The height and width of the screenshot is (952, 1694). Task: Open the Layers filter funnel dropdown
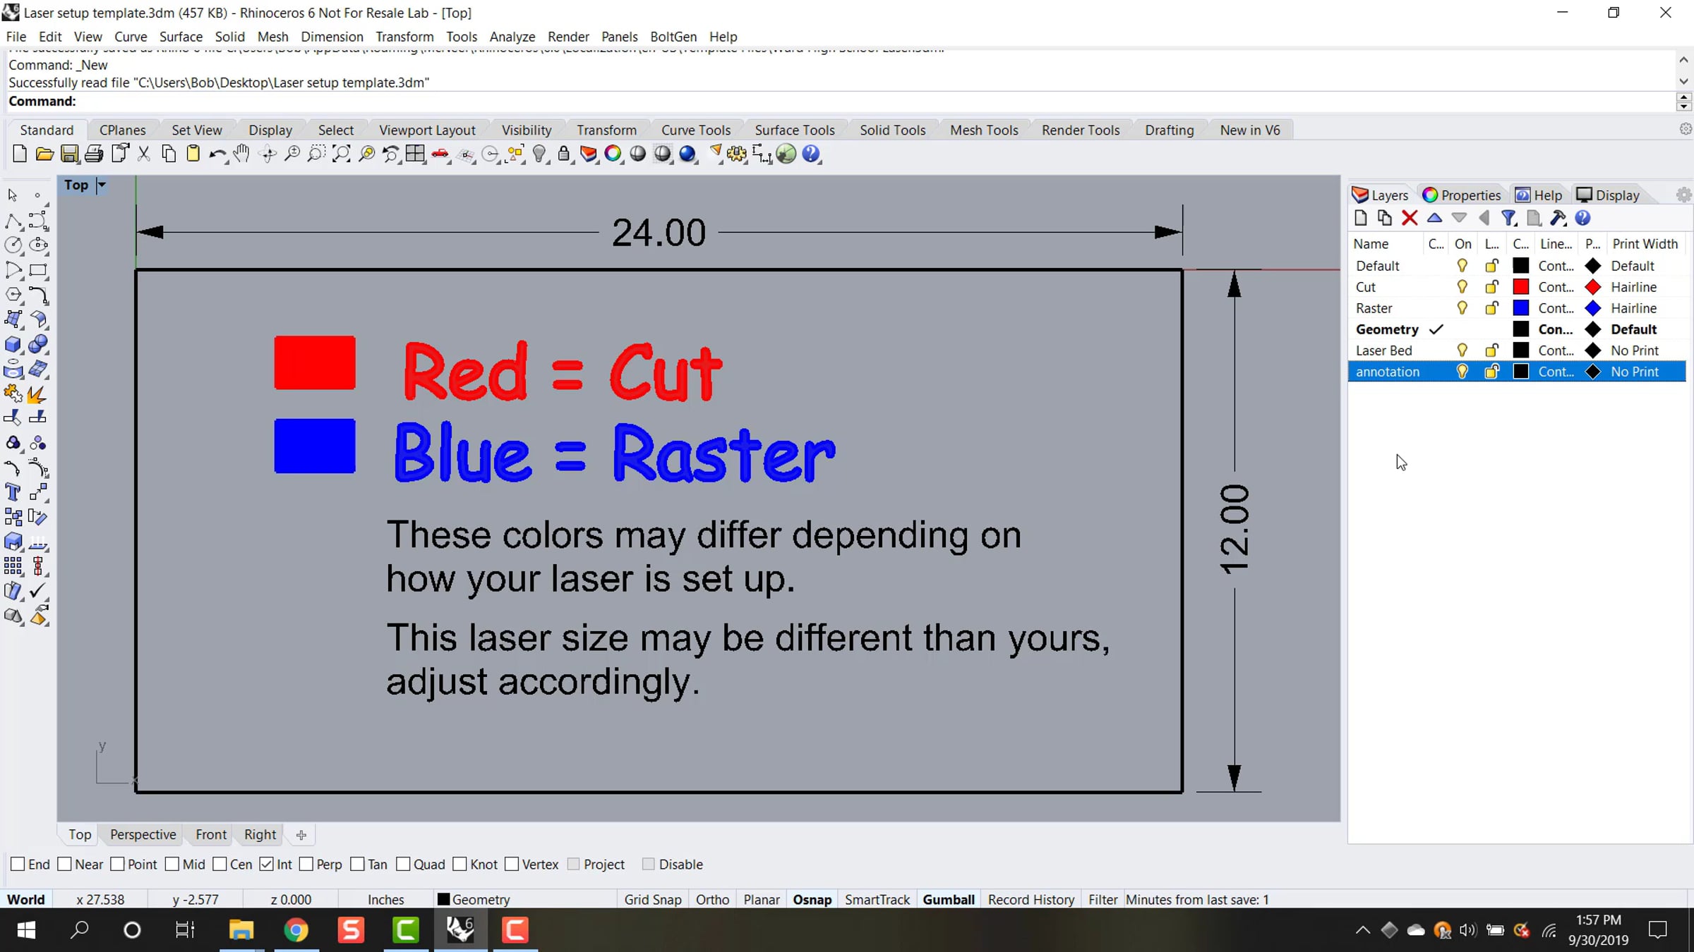[1508, 218]
